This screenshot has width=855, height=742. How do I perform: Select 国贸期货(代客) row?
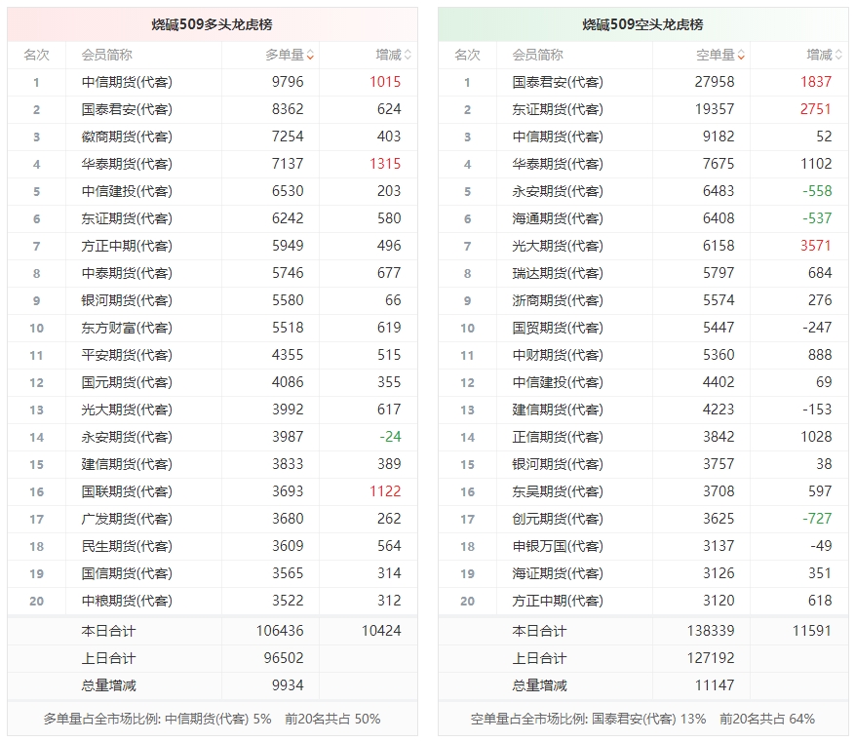643,328
